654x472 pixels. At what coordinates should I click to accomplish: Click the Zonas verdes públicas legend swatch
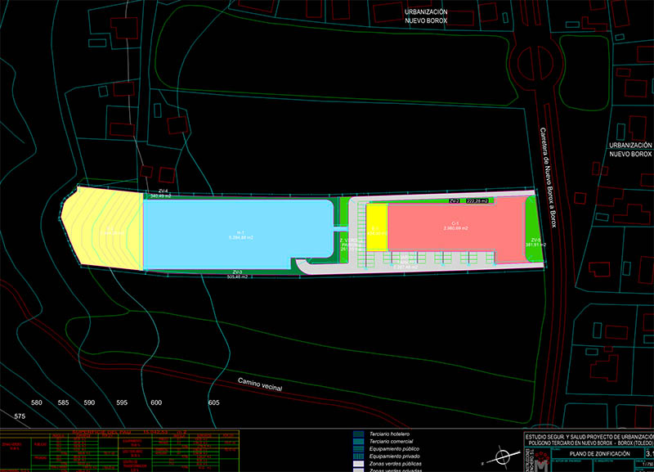(x=358, y=464)
